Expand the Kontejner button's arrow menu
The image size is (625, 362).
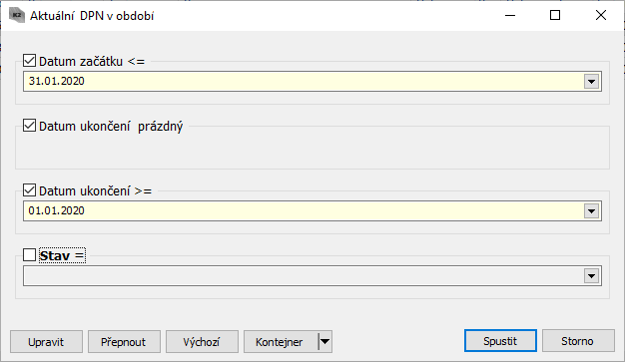click(325, 342)
